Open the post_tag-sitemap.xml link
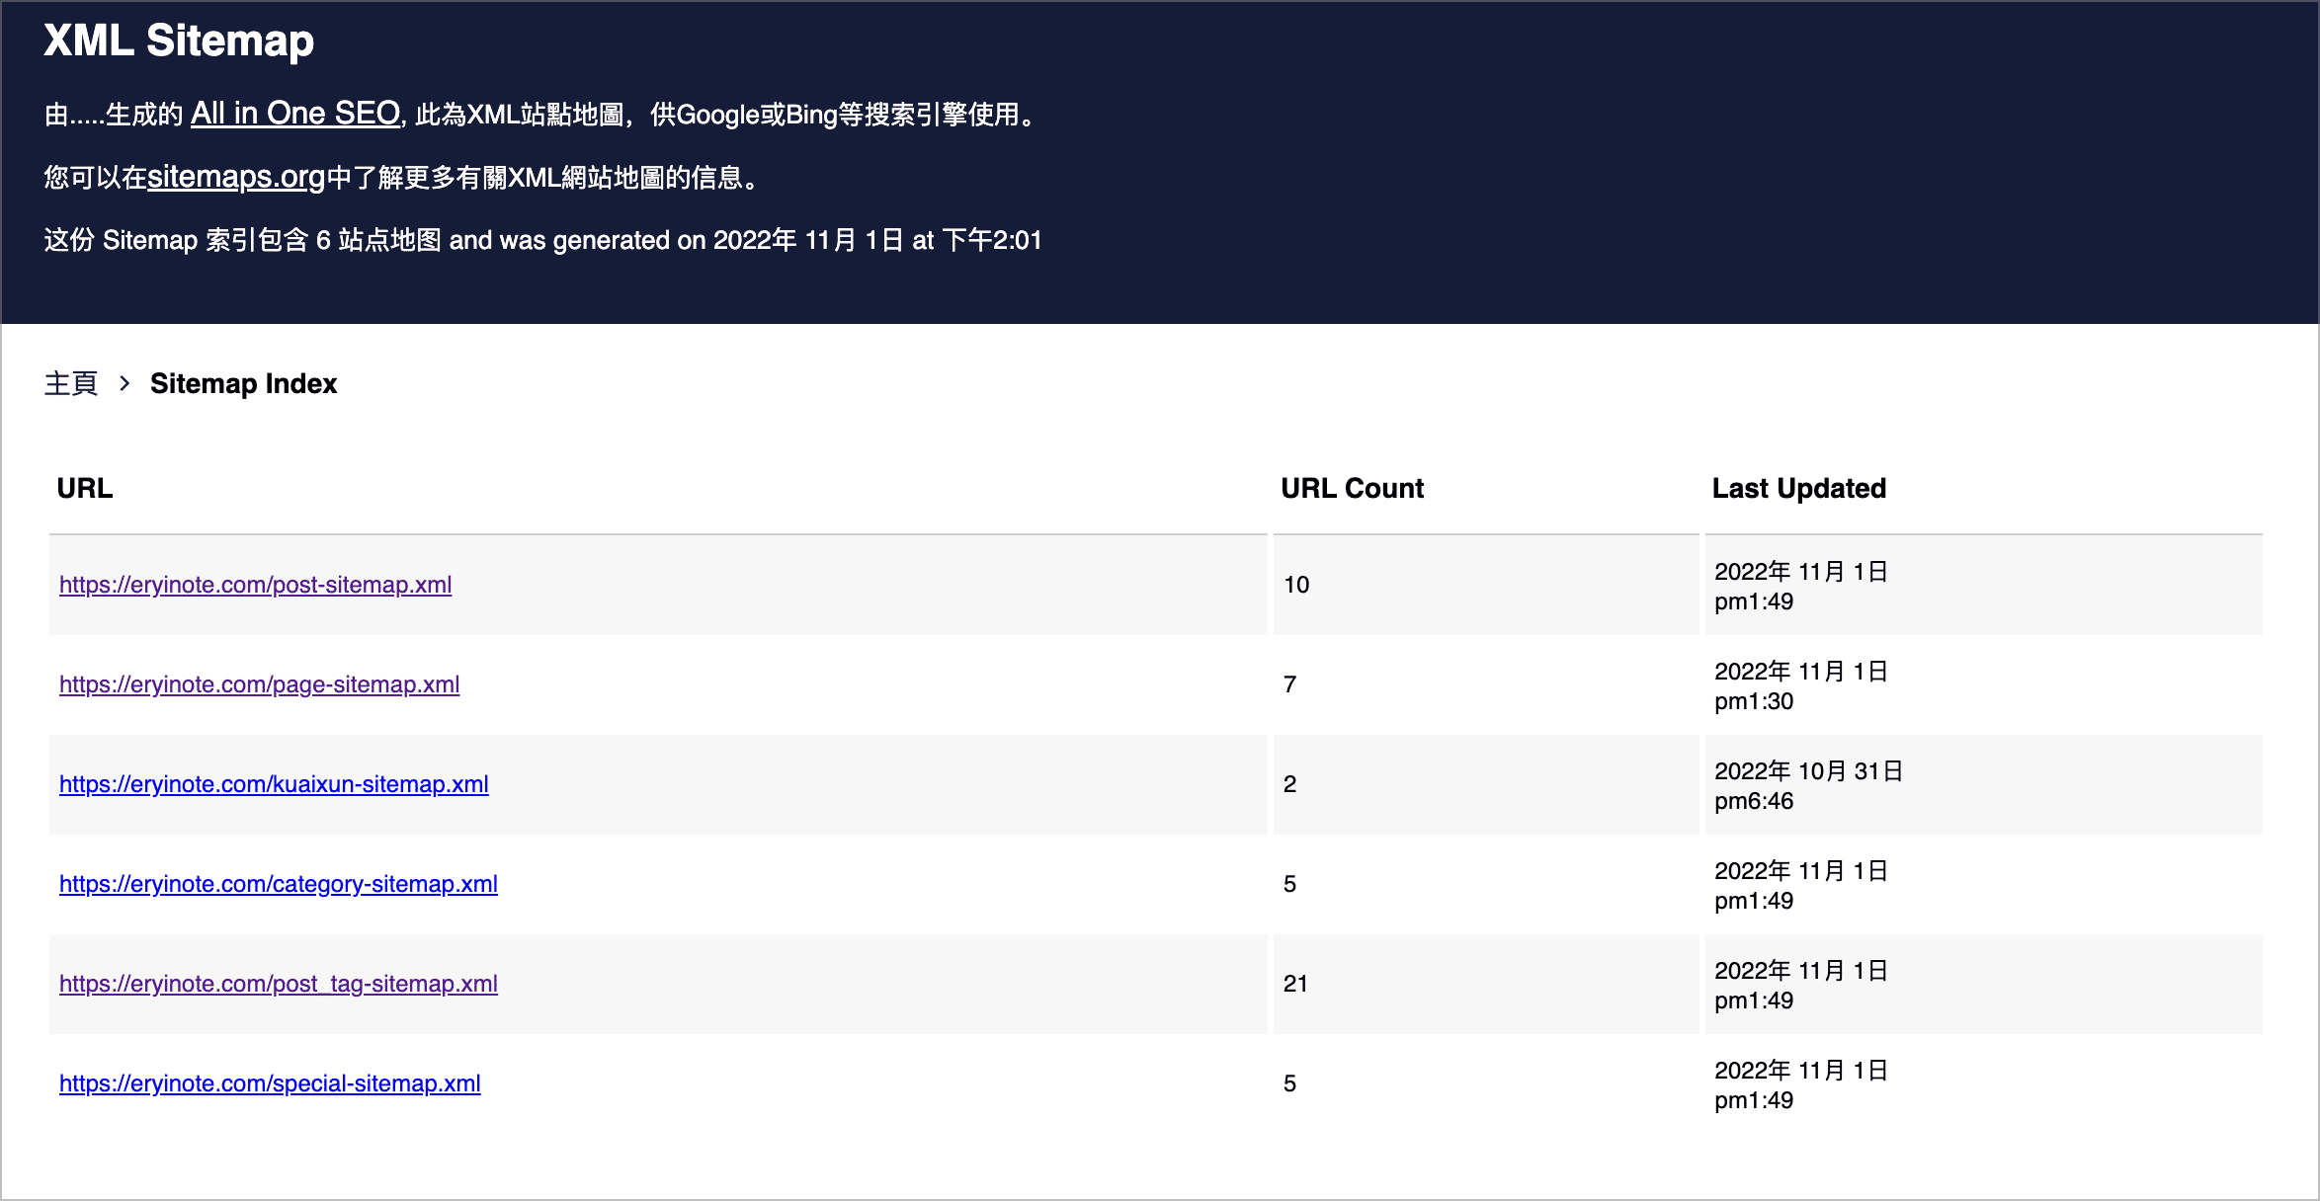The width and height of the screenshot is (2320, 1201). [279, 984]
